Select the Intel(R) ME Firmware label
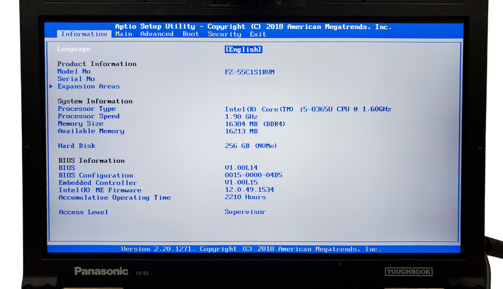Viewport: 503px width, 289px height. (100, 190)
